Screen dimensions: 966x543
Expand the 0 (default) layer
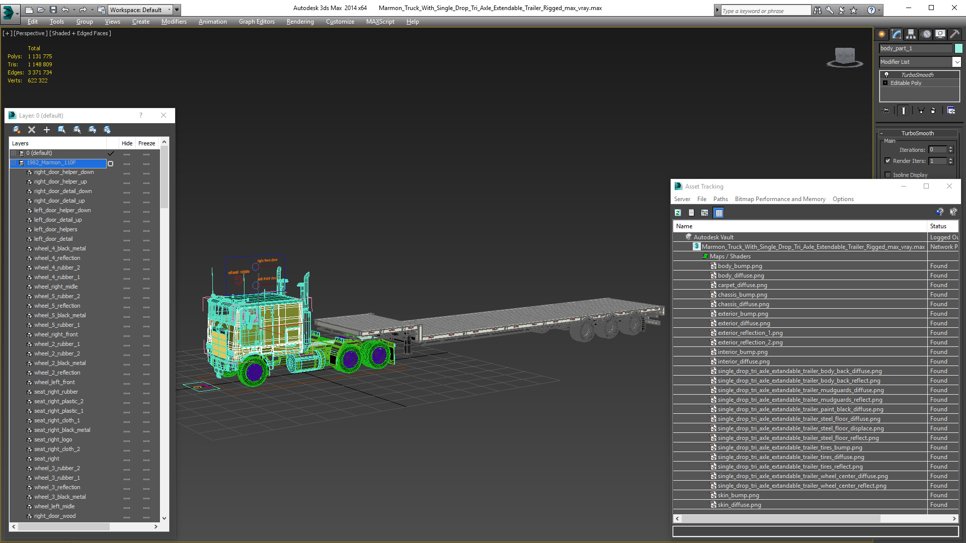point(14,153)
